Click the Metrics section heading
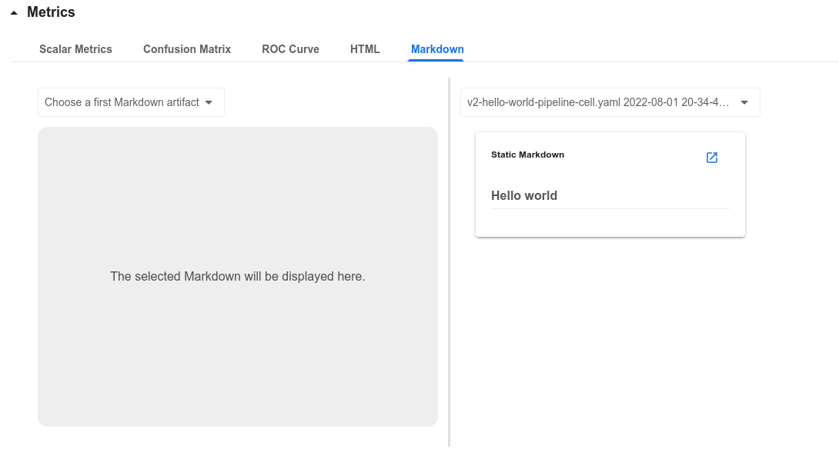Image resolution: width=839 pixels, height=449 pixels. pyautogui.click(x=51, y=12)
